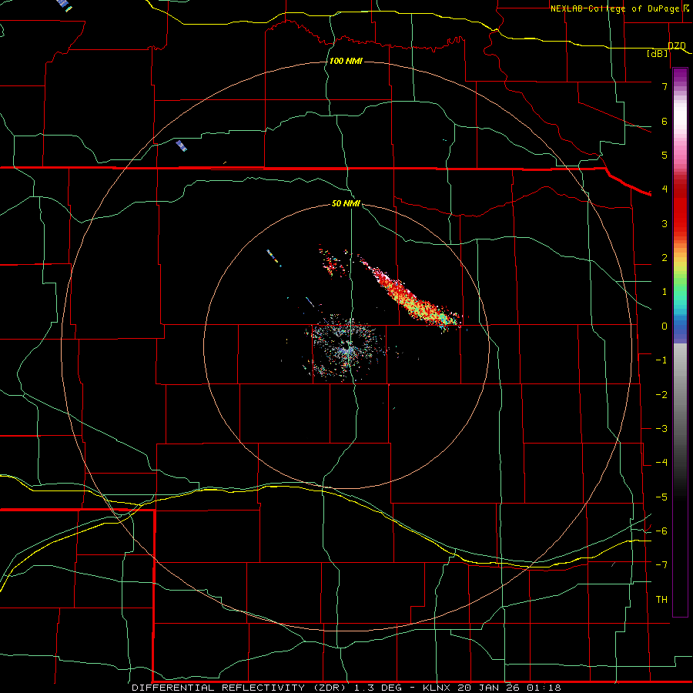Click the blue streak echo just outside the 100 NMI ring, northwest
Screen dimensions: 693x693
point(181,146)
